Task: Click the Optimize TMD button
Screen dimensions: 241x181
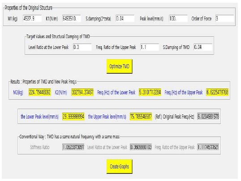Action: (120, 66)
